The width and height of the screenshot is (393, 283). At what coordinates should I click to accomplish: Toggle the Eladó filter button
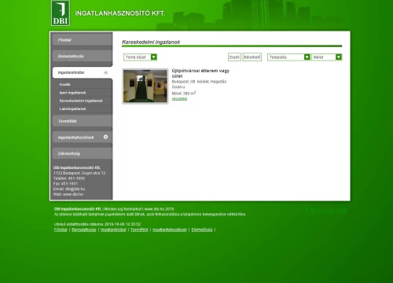(x=234, y=57)
